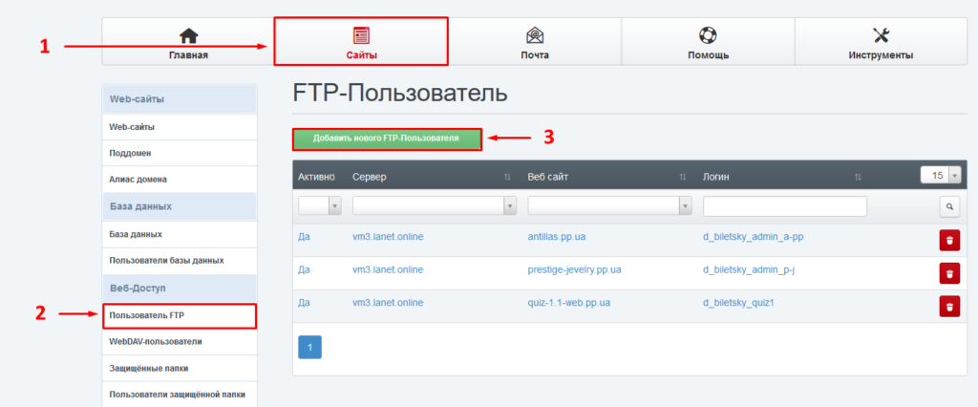Click the magnifier search filter button
The image size is (978, 407).
point(949,206)
